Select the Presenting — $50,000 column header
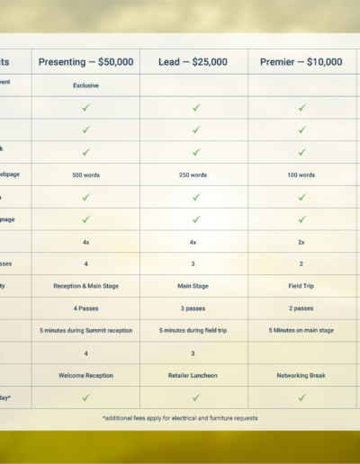Viewport: 360px width, 464px height. click(85, 62)
